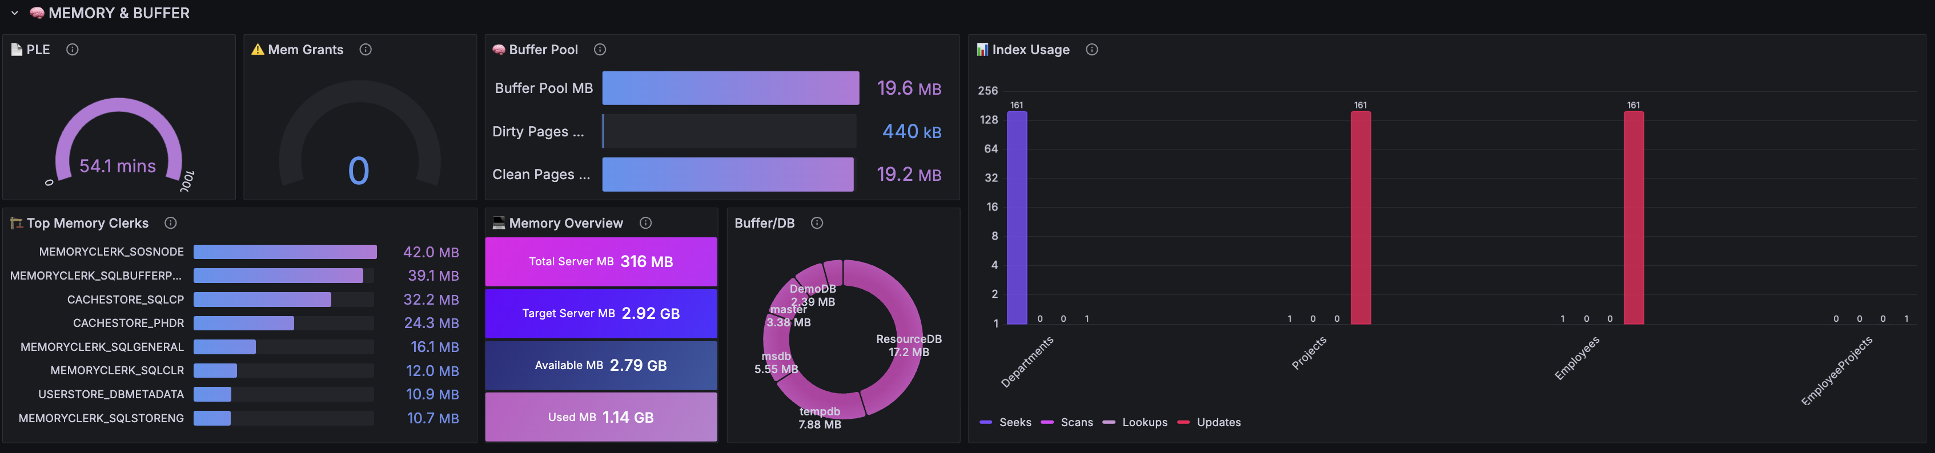This screenshot has width=1935, height=453.
Task: Toggle the Seeks series in legend
Action: (1006, 422)
